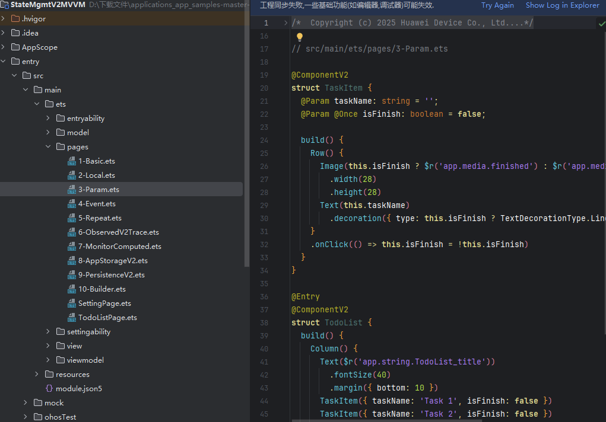Screen dimensions: 606x422
Task: Click the StateMgmtV2MVVM project icon
Action: pyautogui.click(x=5, y=5)
